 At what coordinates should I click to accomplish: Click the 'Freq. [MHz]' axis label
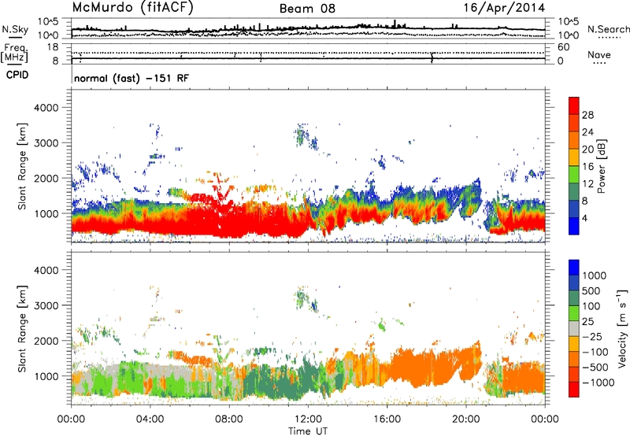[x=14, y=54]
